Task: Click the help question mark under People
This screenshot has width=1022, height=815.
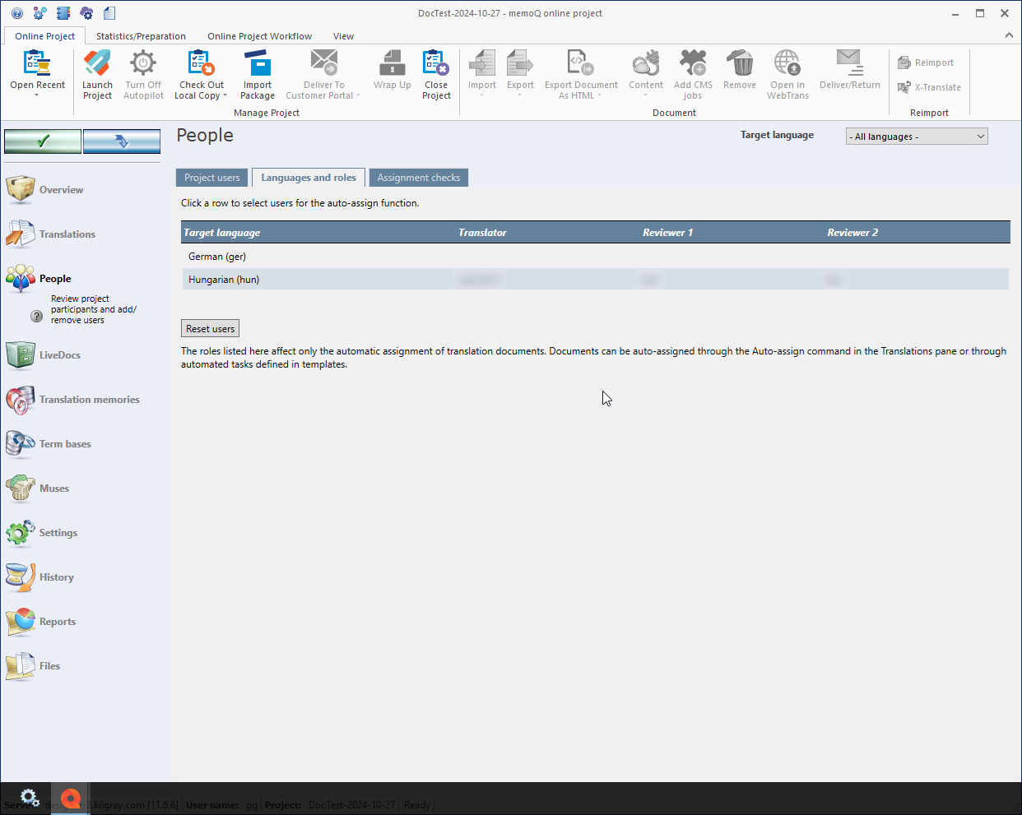Action: pos(36,316)
